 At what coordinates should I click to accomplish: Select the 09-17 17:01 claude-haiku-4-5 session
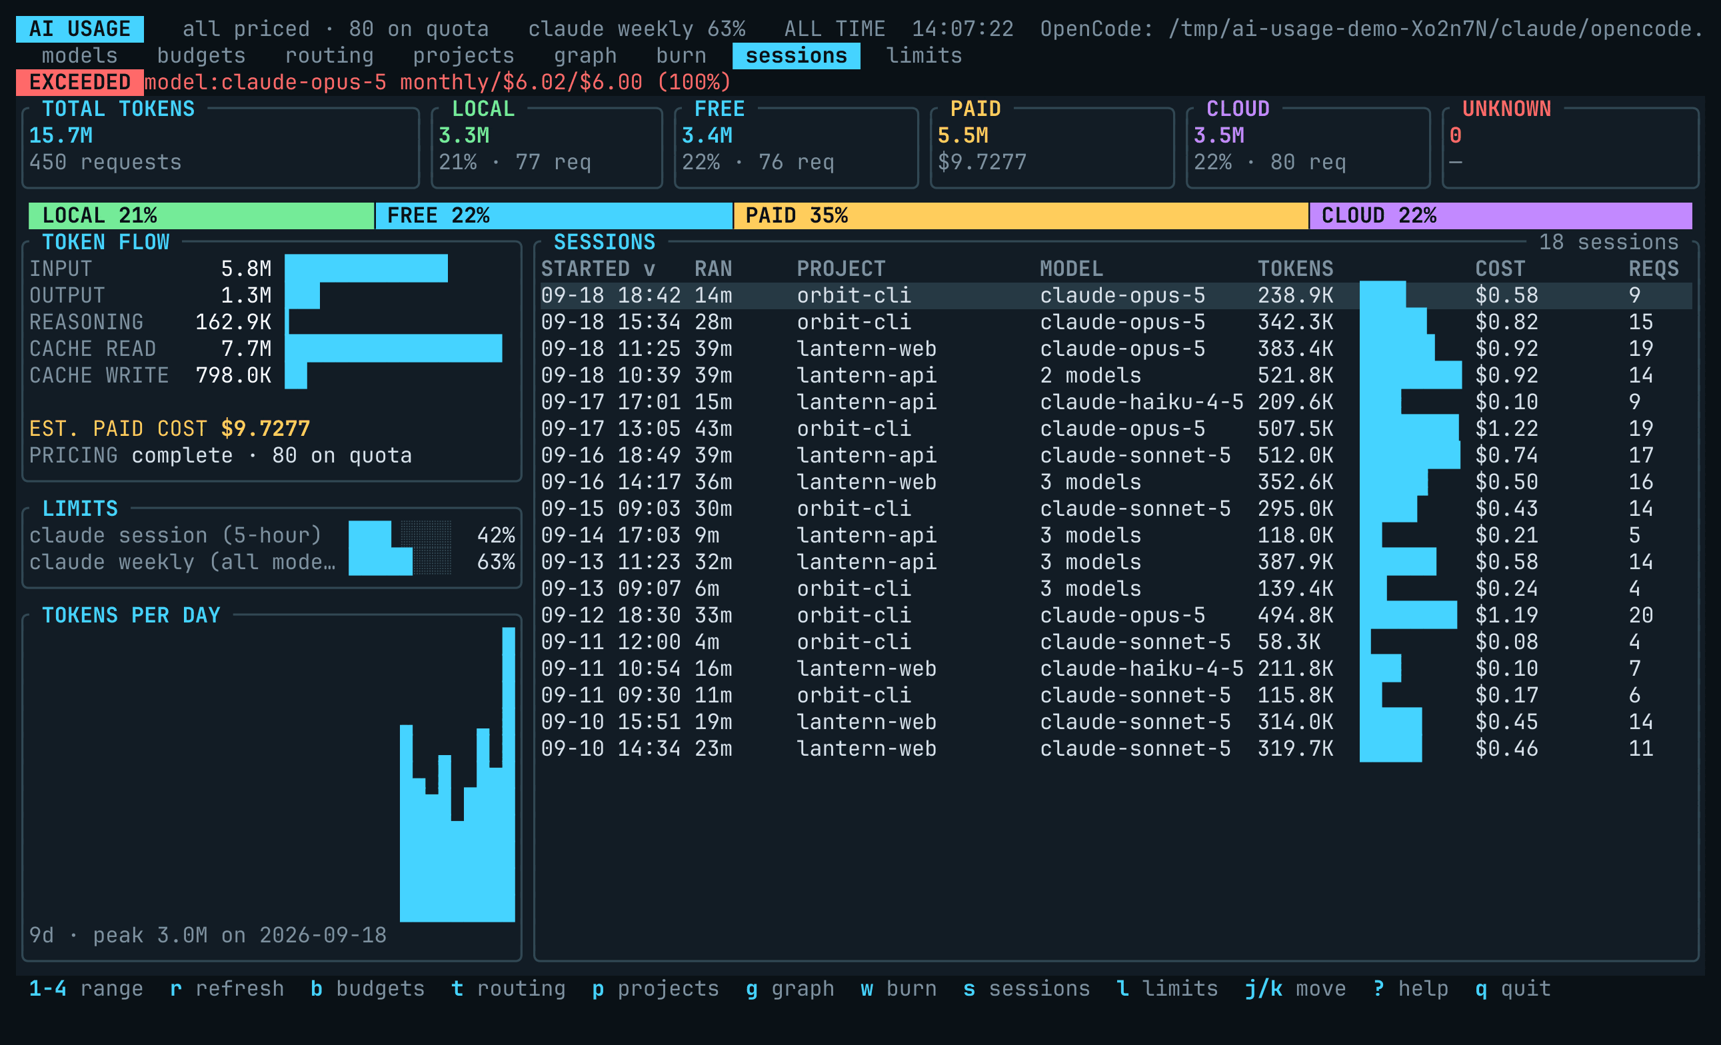point(1116,402)
